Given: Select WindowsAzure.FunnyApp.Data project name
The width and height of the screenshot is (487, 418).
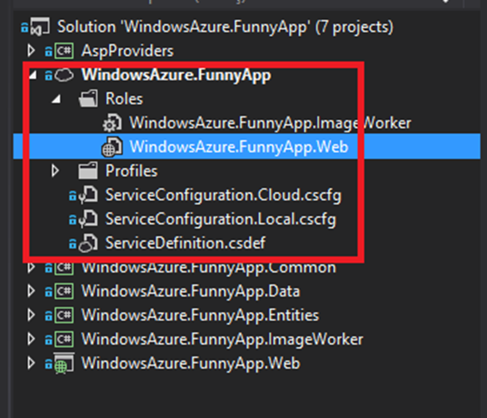Looking at the screenshot, I should pos(191,292).
